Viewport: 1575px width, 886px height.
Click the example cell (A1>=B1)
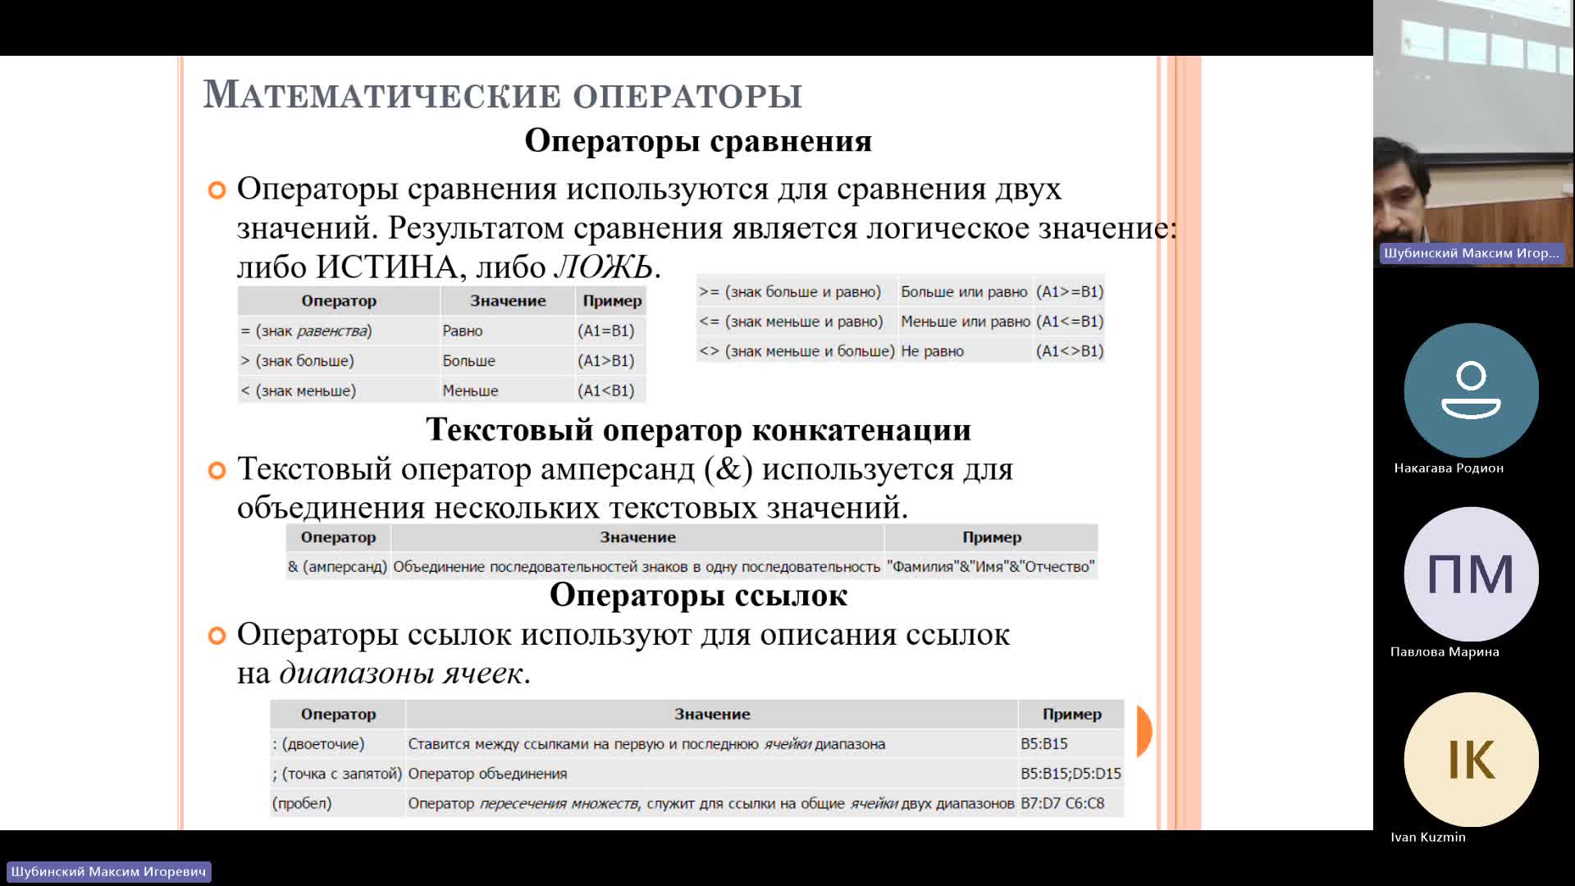pyautogui.click(x=1070, y=291)
